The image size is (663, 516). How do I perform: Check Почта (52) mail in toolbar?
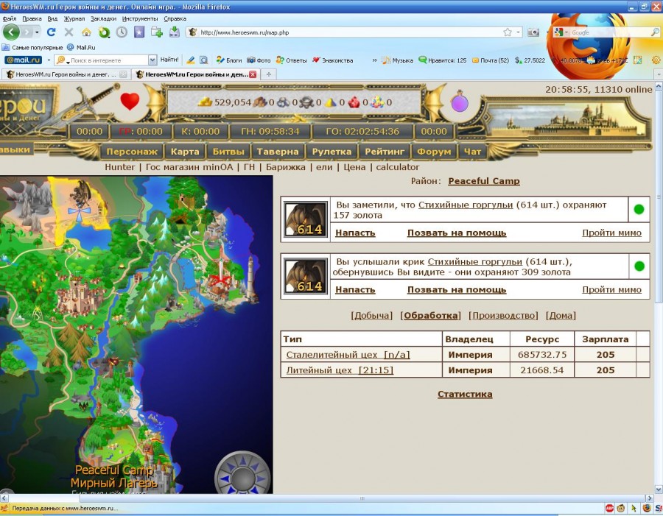[x=491, y=60]
